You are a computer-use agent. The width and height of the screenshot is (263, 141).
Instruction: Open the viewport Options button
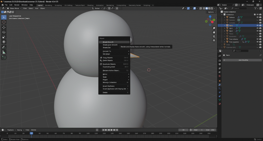(x=211, y=12)
